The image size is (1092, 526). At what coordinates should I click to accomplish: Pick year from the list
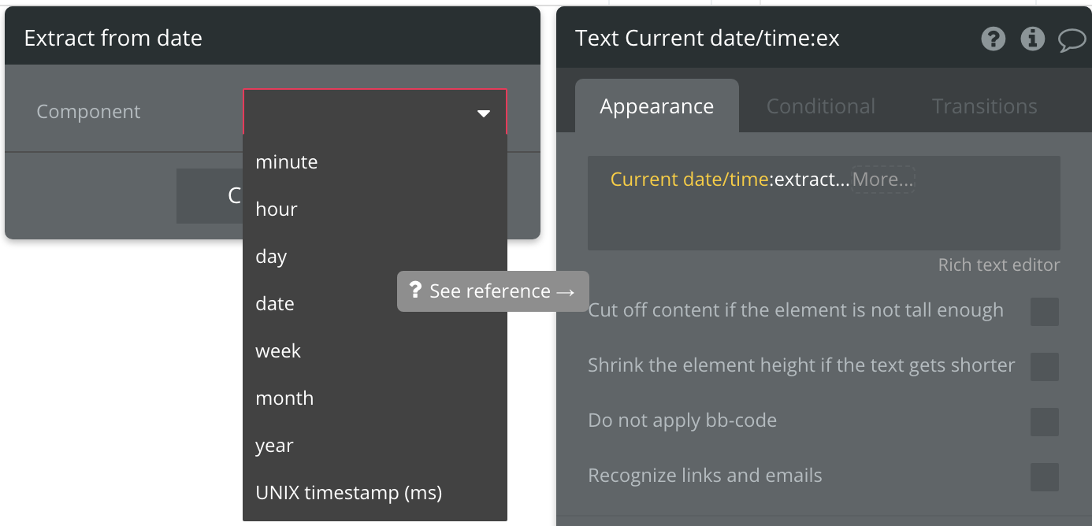[x=274, y=446]
